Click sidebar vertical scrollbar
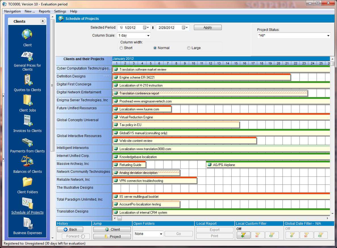The image size is (337, 248). [x=53, y=85]
